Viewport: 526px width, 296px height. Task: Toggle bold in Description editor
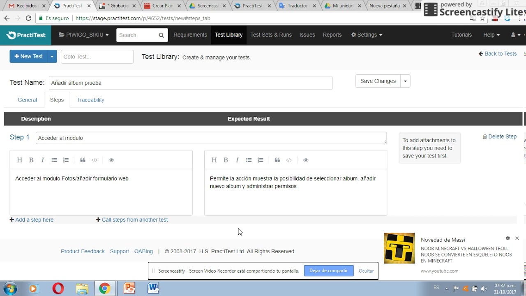(31, 160)
